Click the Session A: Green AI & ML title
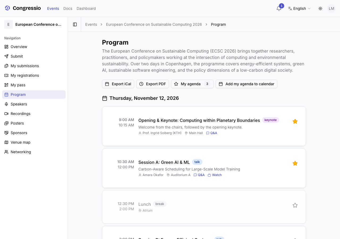 tap(164, 162)
